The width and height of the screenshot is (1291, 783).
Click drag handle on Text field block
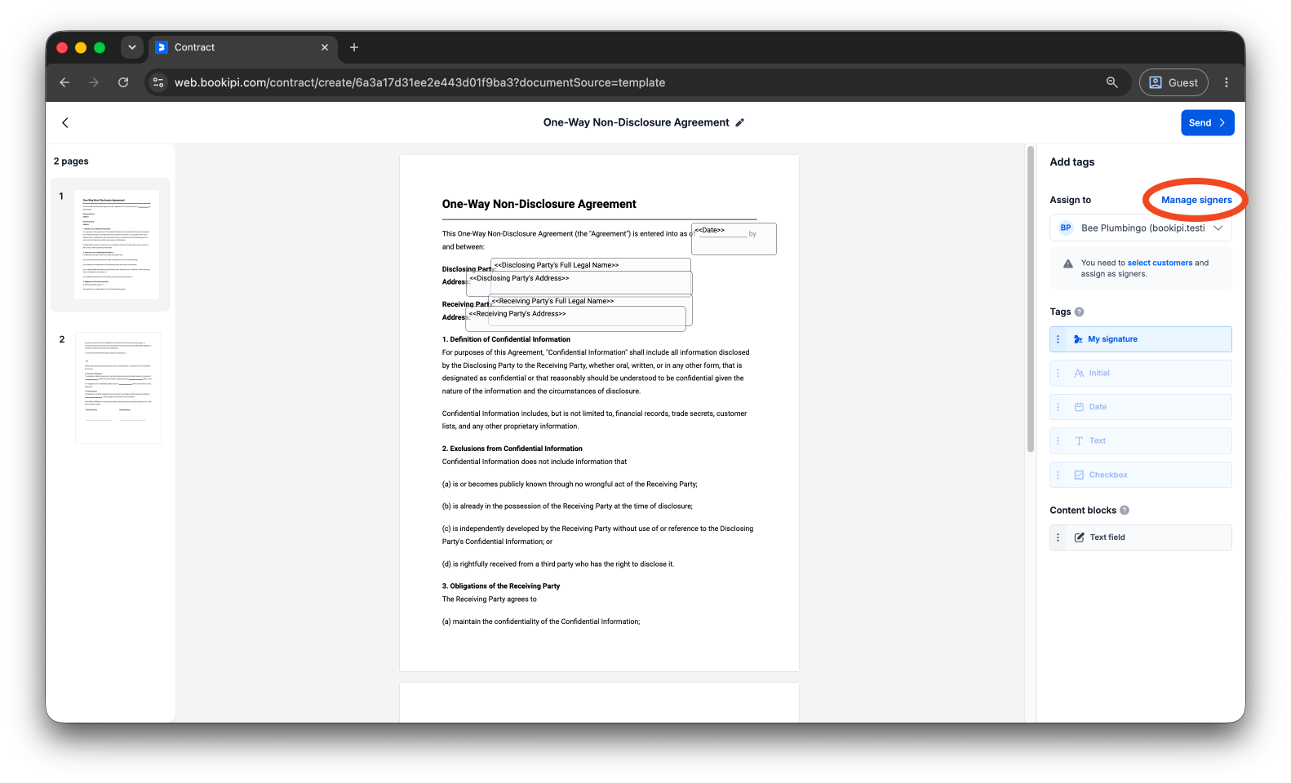click(x=1058, y=537)
